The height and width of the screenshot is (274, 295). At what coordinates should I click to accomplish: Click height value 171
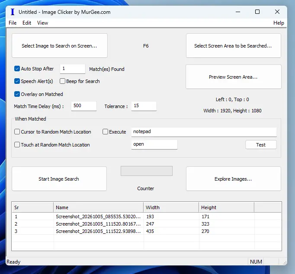(x=205, y=217)
